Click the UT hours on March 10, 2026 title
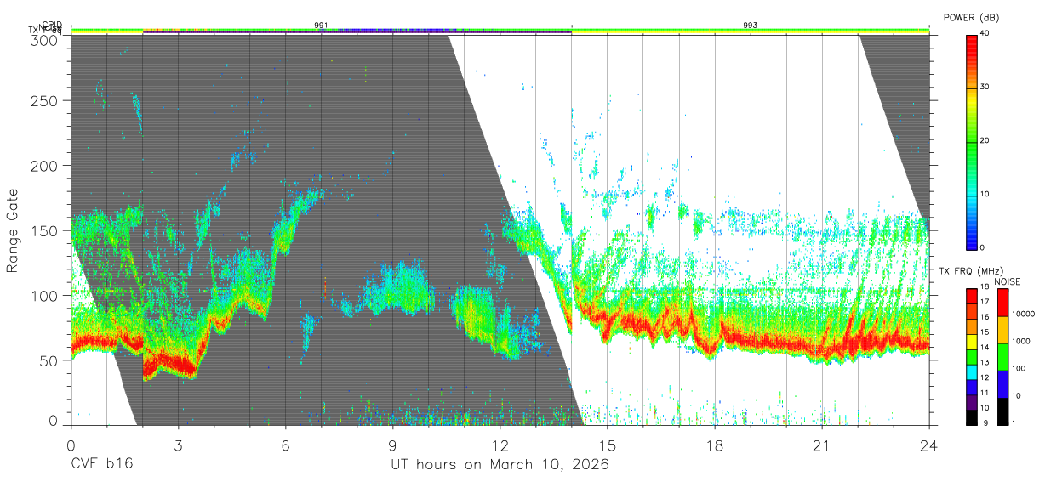The height and width of the screenshot is (482, 1045). point(500,465)
